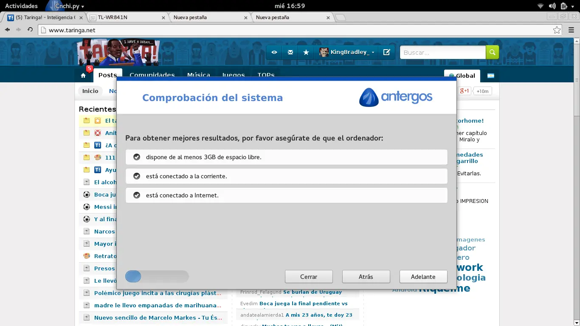
Task: Click the red 5 notifications badge
Action: [89, 68]
